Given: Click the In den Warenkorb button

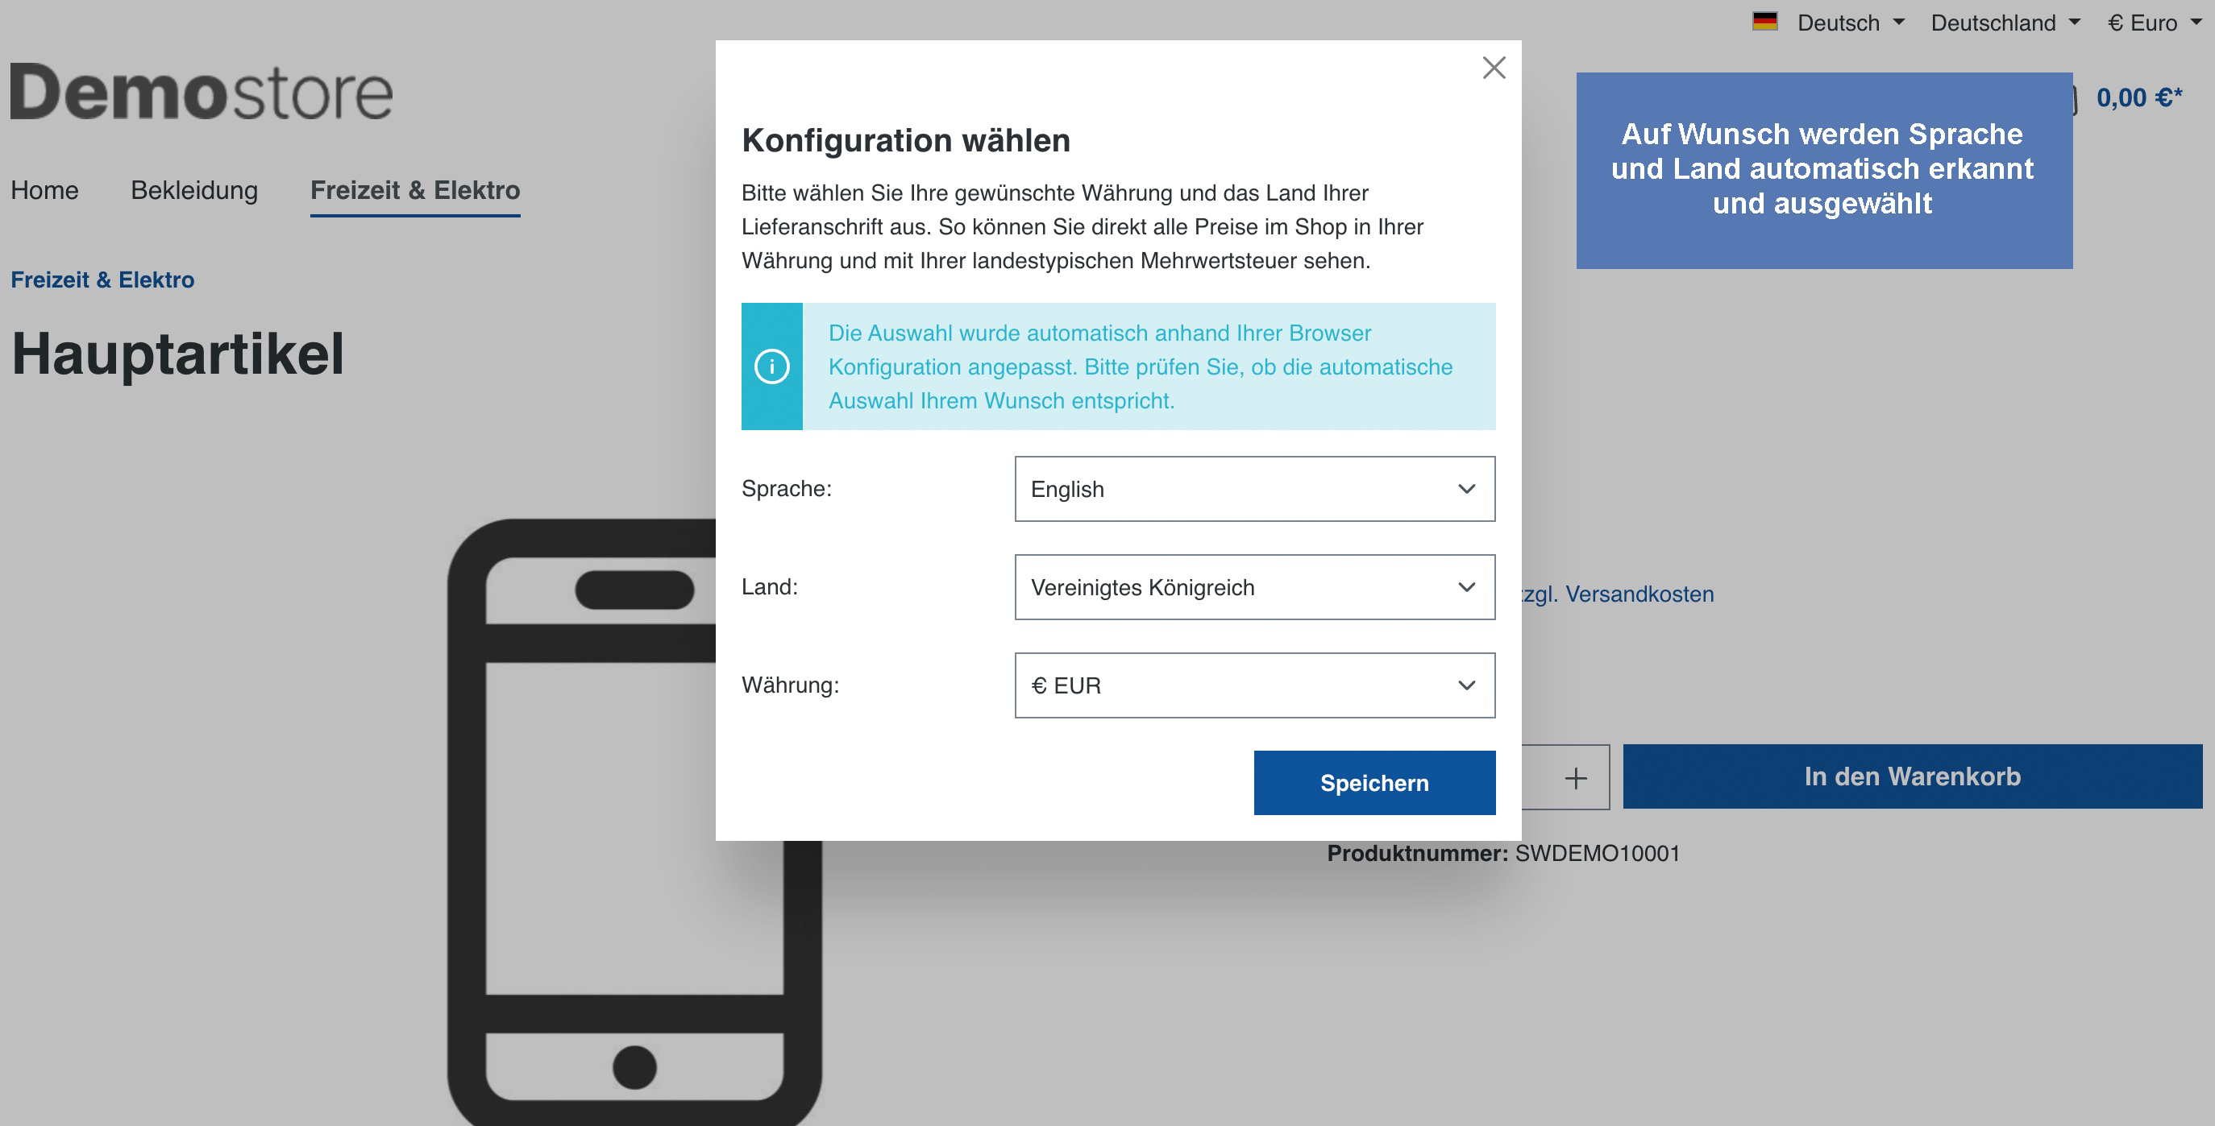Looking at the screenshot, I should [1914, 776].
